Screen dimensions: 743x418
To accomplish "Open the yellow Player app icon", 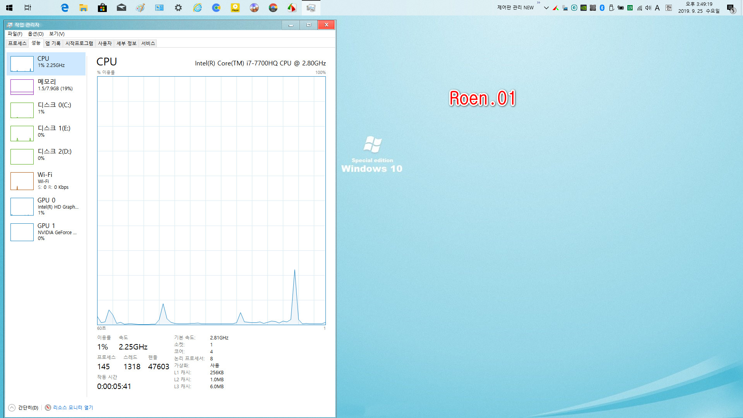I will 235,7.
